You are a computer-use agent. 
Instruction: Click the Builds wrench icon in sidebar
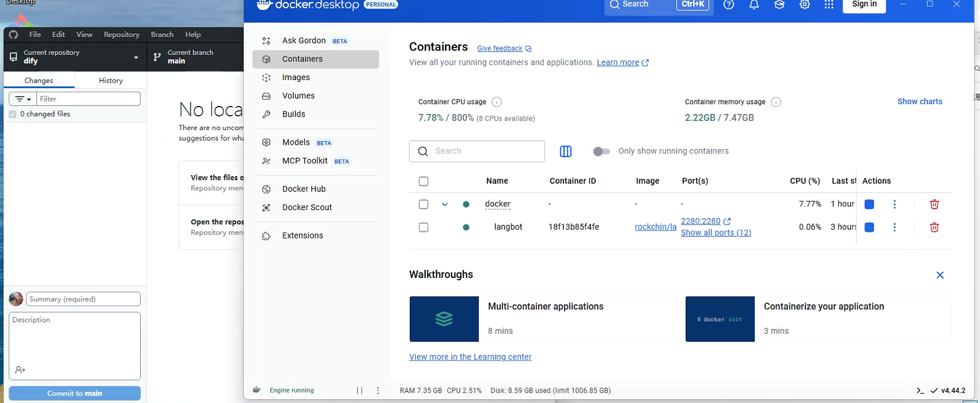pyautogui.click(x=267, y=115)
